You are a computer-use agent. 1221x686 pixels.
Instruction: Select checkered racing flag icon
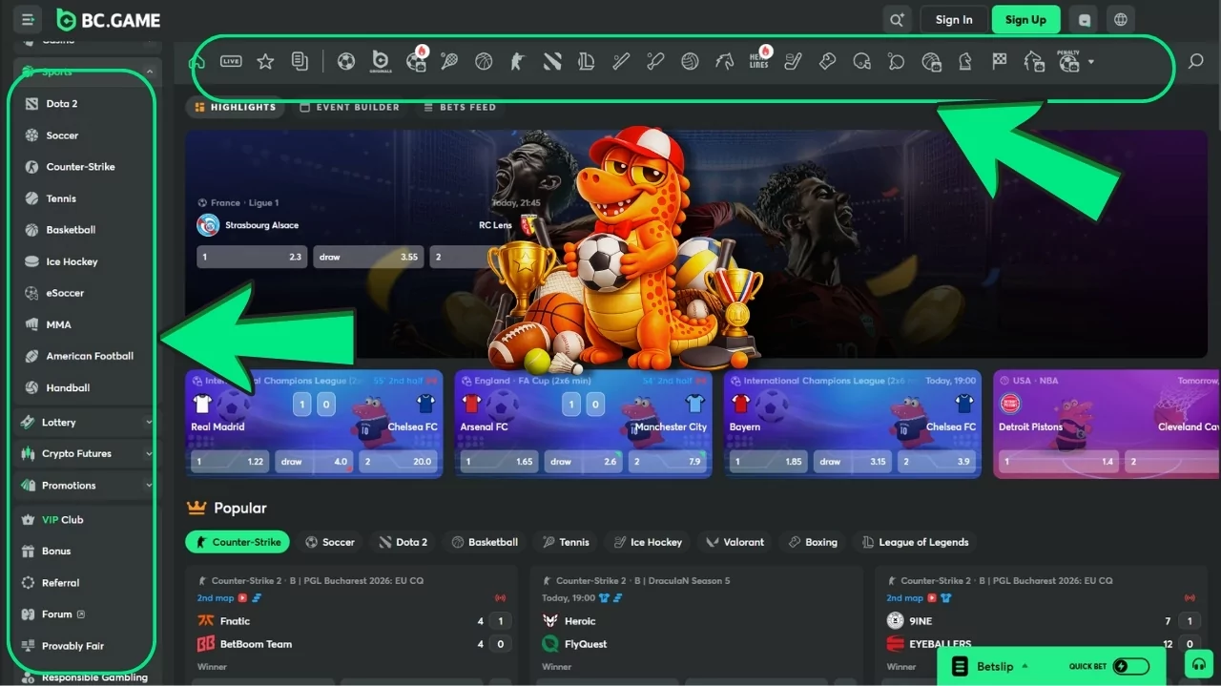pyautogui.click(x=999, y=61)
